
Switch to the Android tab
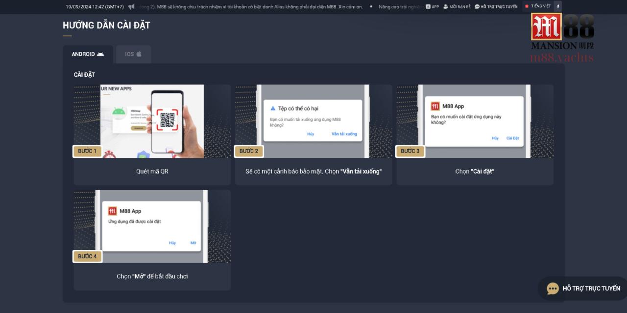[88, 54]
